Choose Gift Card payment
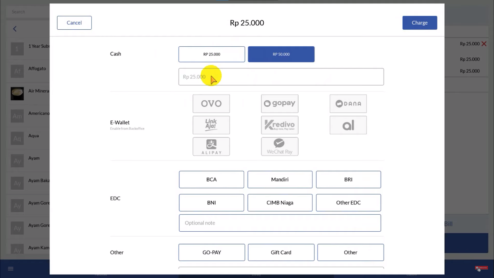Viewport: 494px width, 278px height. [x=281, y=252]
